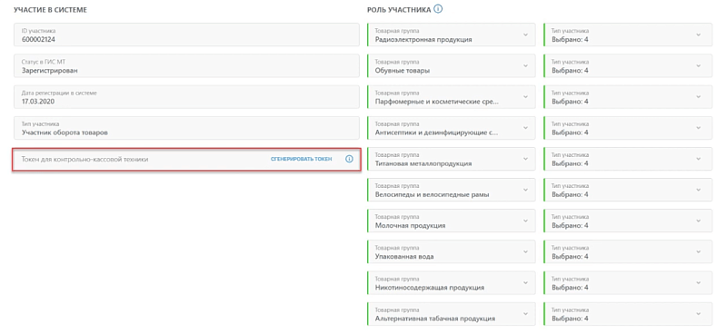
Task: Open Тип участника dropdown beside Альтернативная табачная
Action: 628,314
